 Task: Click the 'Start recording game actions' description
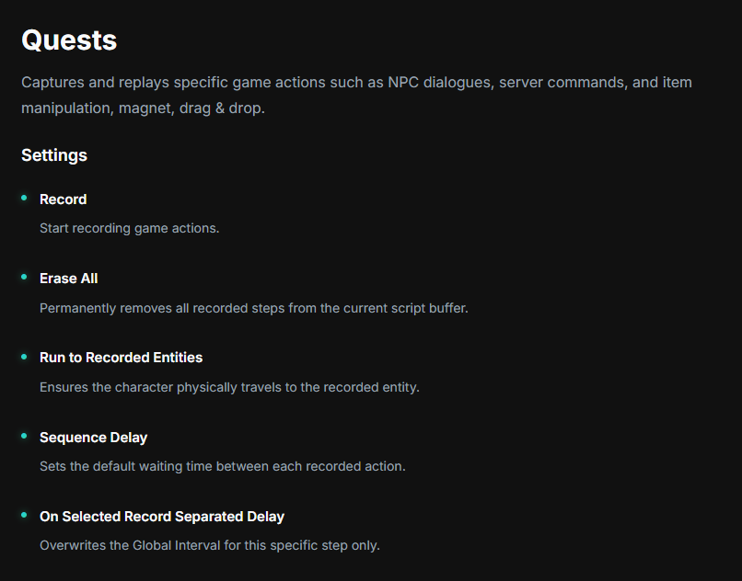[129, 228]
